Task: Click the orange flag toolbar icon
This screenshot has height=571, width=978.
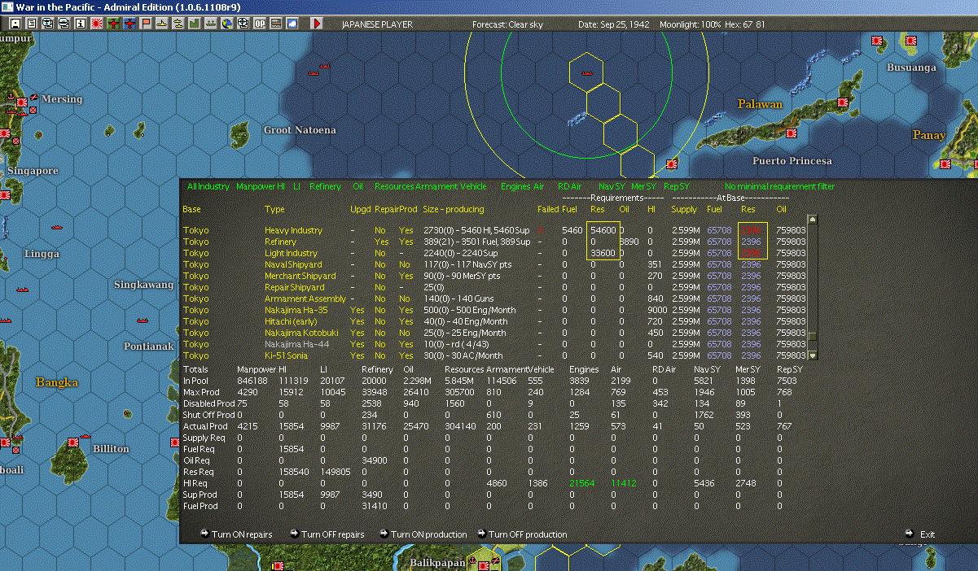Action: (146, 24)
